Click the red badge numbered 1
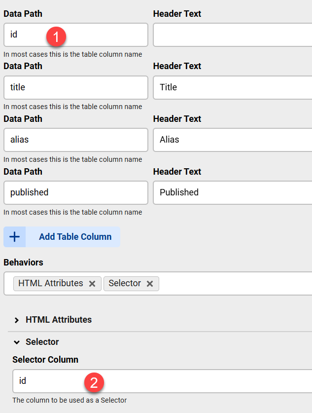The width and height of the screenshot is (312, 413). [x=56, y=36]
